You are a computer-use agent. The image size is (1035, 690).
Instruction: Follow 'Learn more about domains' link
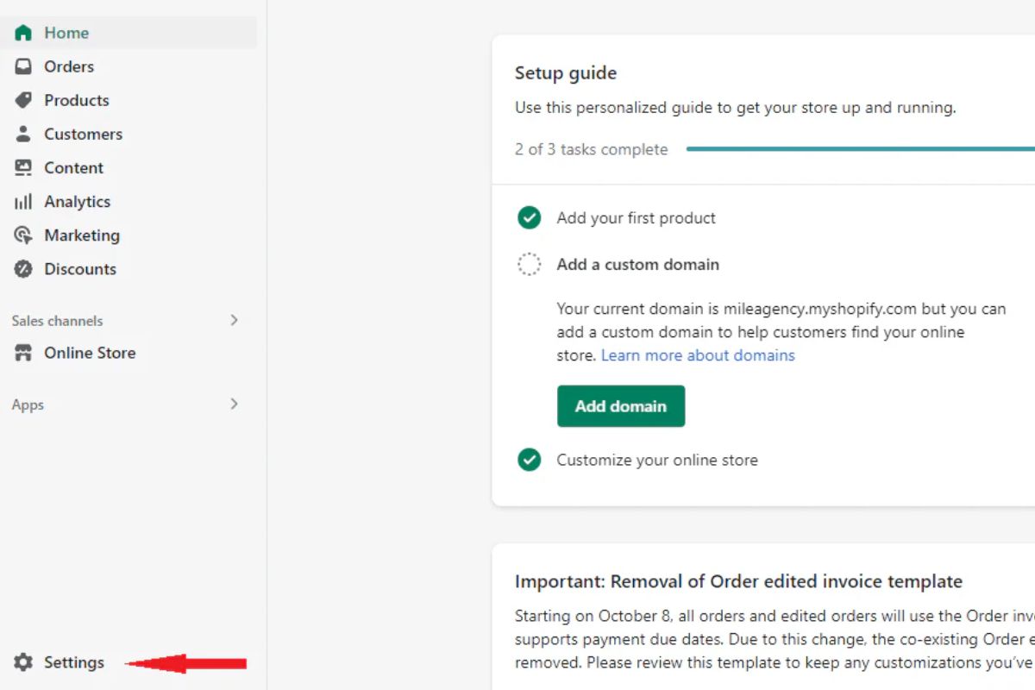pos(698,355)
